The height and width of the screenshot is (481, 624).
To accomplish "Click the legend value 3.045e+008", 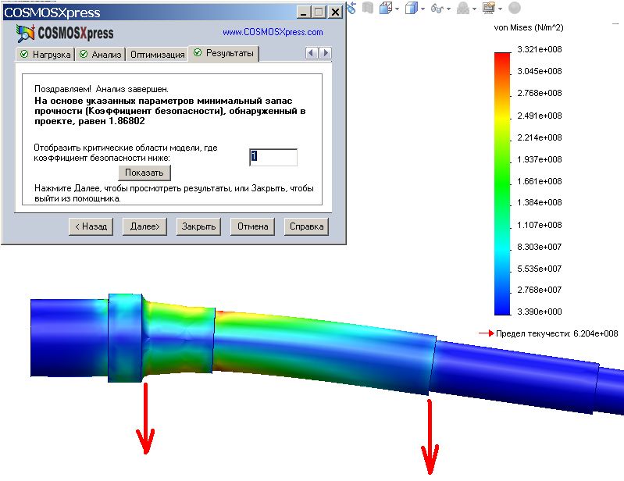I will pos(539,71).
